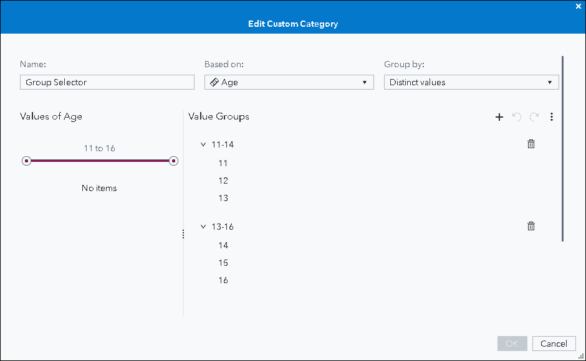Click the Name field containing Group Selector
Screen dimensions: 586x361
coord(107,82)
